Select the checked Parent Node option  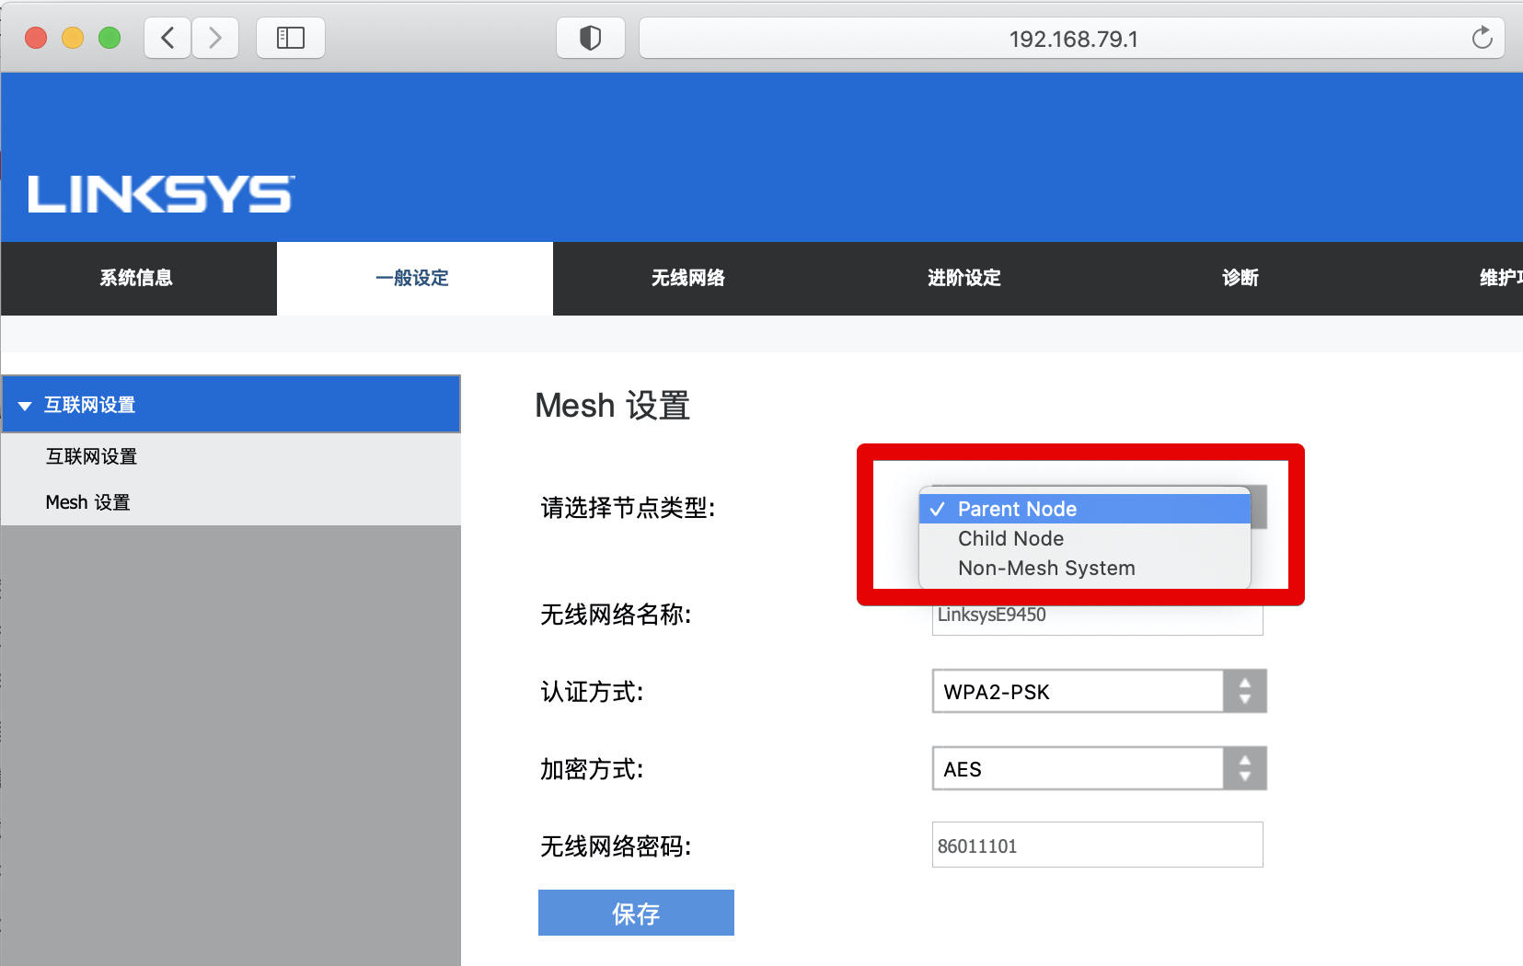tap(1017, 508)
